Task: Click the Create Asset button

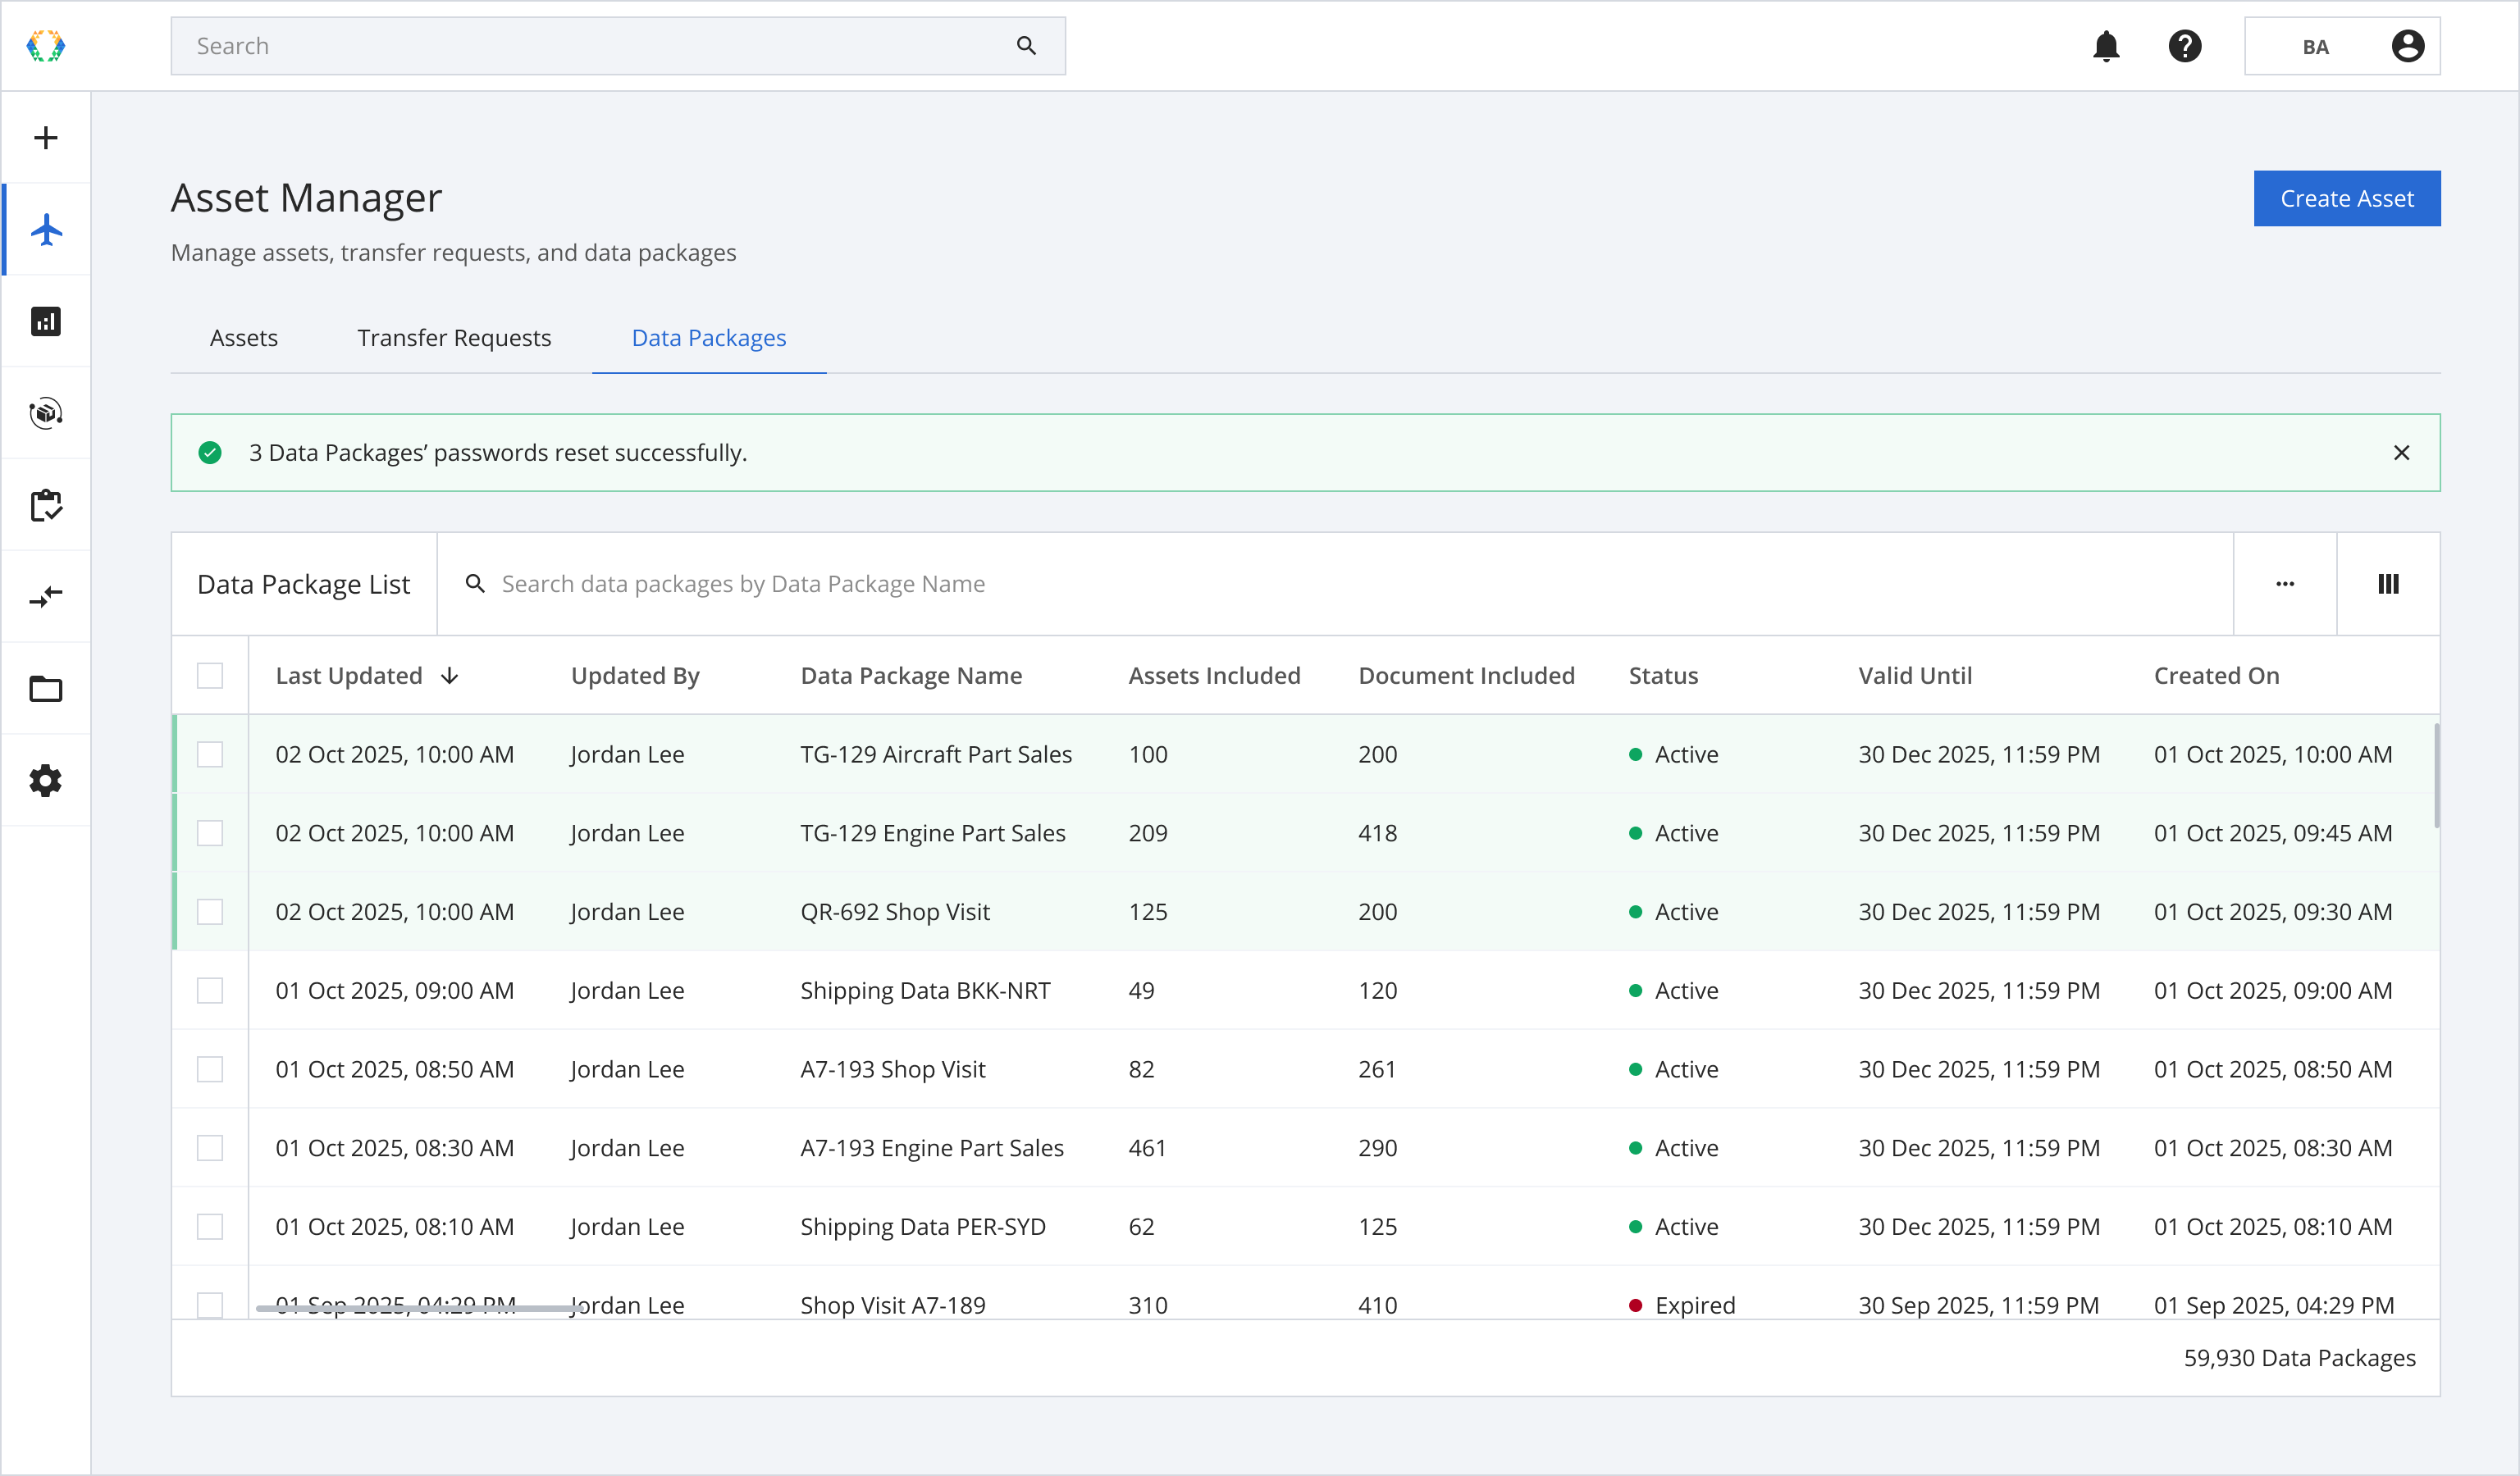Action: (x=2346, y=199)
